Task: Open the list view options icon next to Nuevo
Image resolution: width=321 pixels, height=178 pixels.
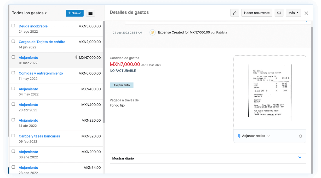Action: click(x=90, y=13)
